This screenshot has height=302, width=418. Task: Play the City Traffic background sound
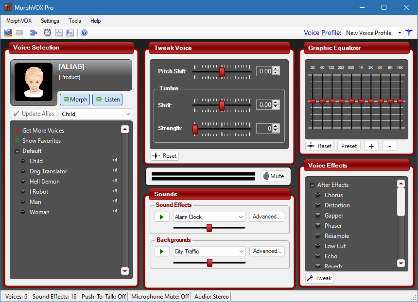tap(162, 252)
